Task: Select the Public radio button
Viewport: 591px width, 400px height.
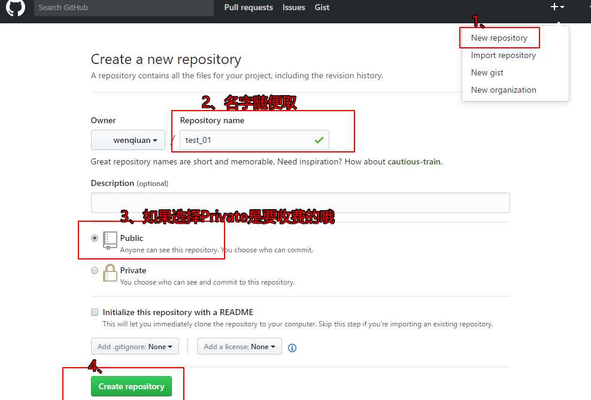Action: point(95,238)
